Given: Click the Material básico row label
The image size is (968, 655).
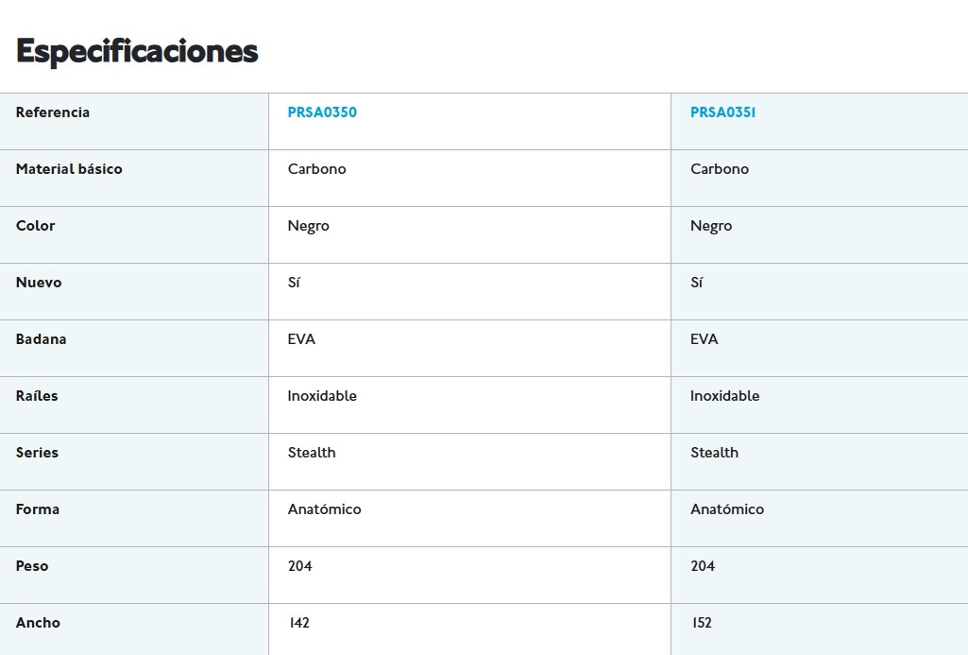Looking at the screenshot, I should (x=69, y=169).
